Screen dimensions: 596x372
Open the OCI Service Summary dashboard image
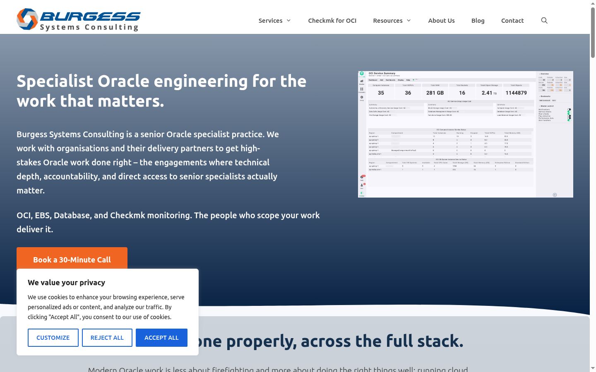point(466,134)
